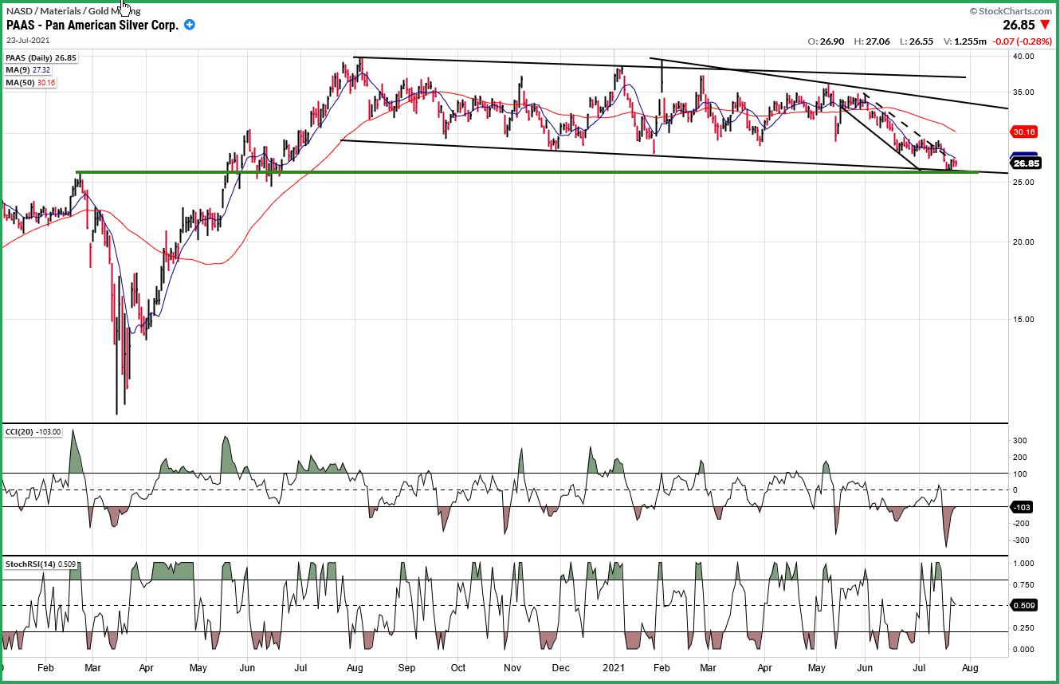Click the -300 level on CCI axis
The width and height of the screenshot is (1060, 684).
(x=1019, y=541)
